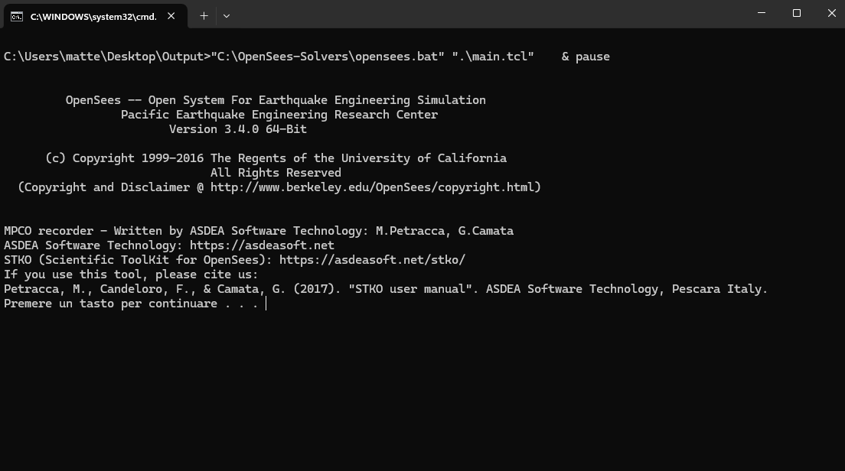This screenshot has height=471, width=845.
Task: Click the "& pause" text in the command
Action: tap(586, 57)
